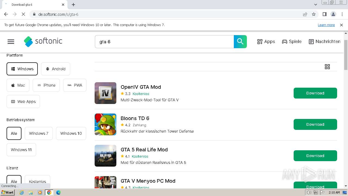
Task: Click the page vertical scrollbar thumb
Action: coord(346,54)
